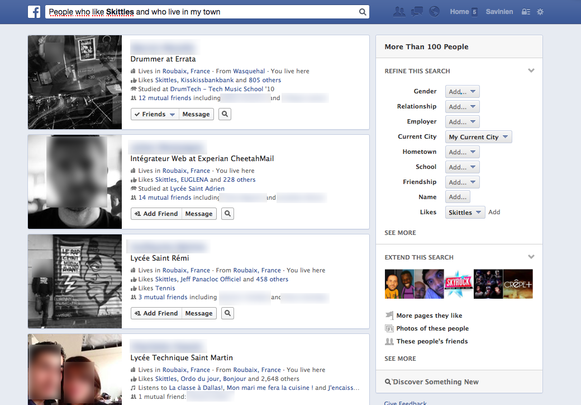This screenshot has height=405, width=581.
Task: Open Kisskissbankbank page link
Action: [207, 80]
